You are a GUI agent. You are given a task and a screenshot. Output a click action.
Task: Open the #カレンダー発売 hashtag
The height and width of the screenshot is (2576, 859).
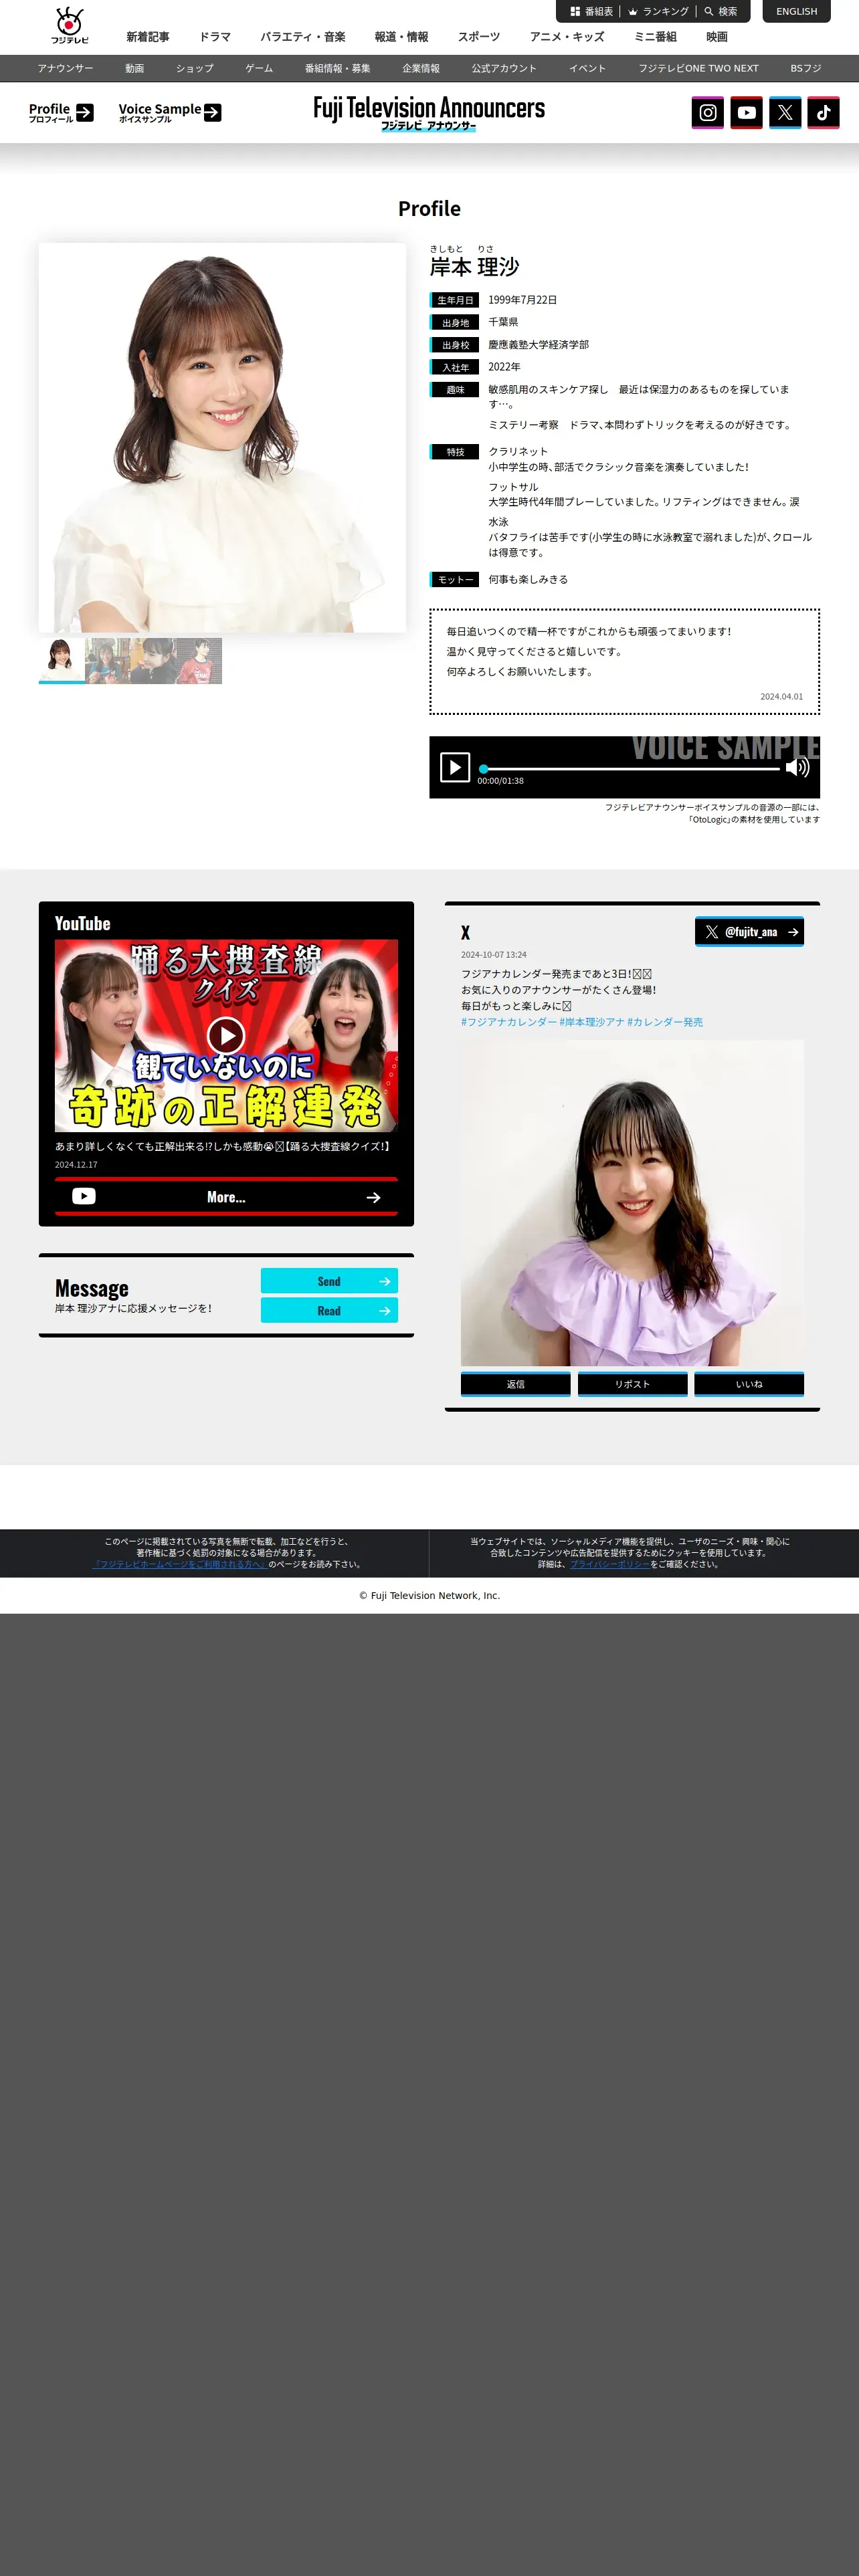click(x=665, y=1022)
